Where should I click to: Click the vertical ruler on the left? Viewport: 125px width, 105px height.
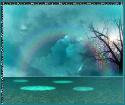(x=2, y=54)
